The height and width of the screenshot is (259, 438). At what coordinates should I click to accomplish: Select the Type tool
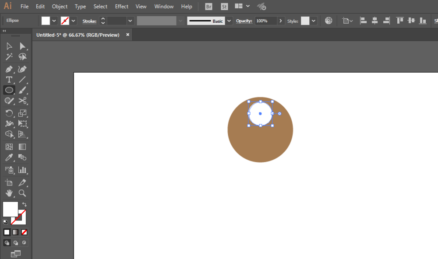tap(9, 80)
